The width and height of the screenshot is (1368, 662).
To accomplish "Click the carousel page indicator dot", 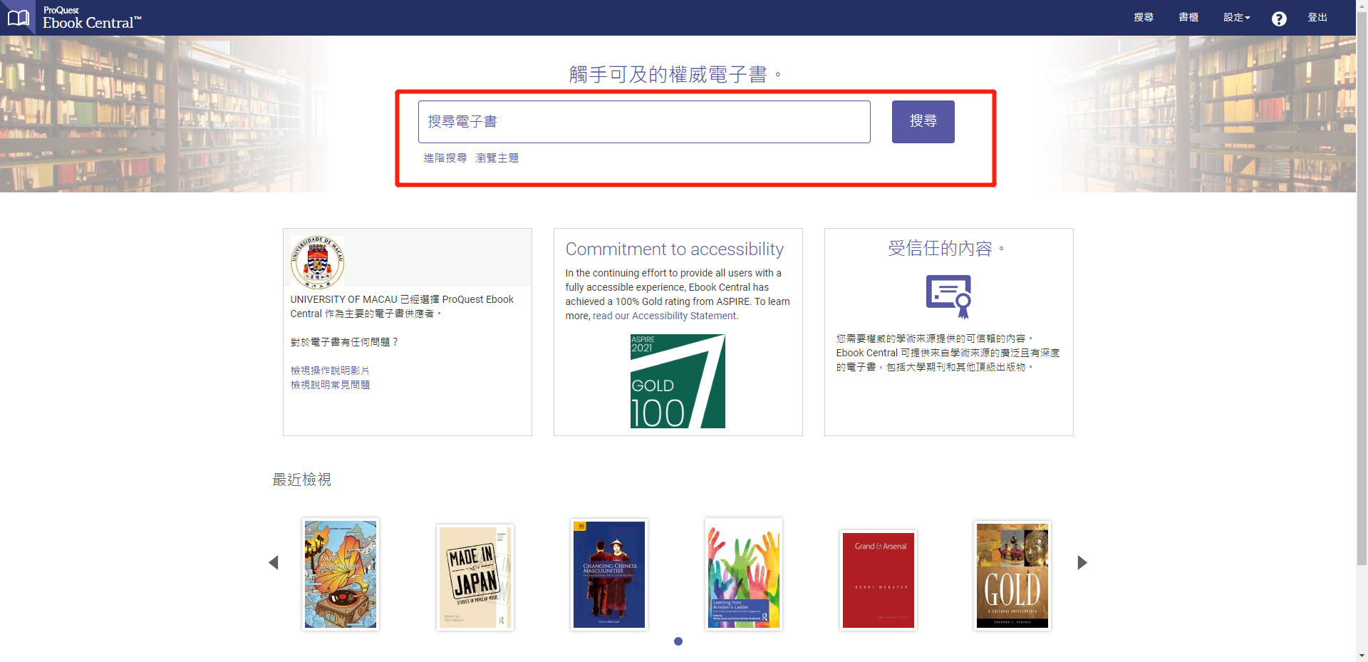I will coord(678,641).
